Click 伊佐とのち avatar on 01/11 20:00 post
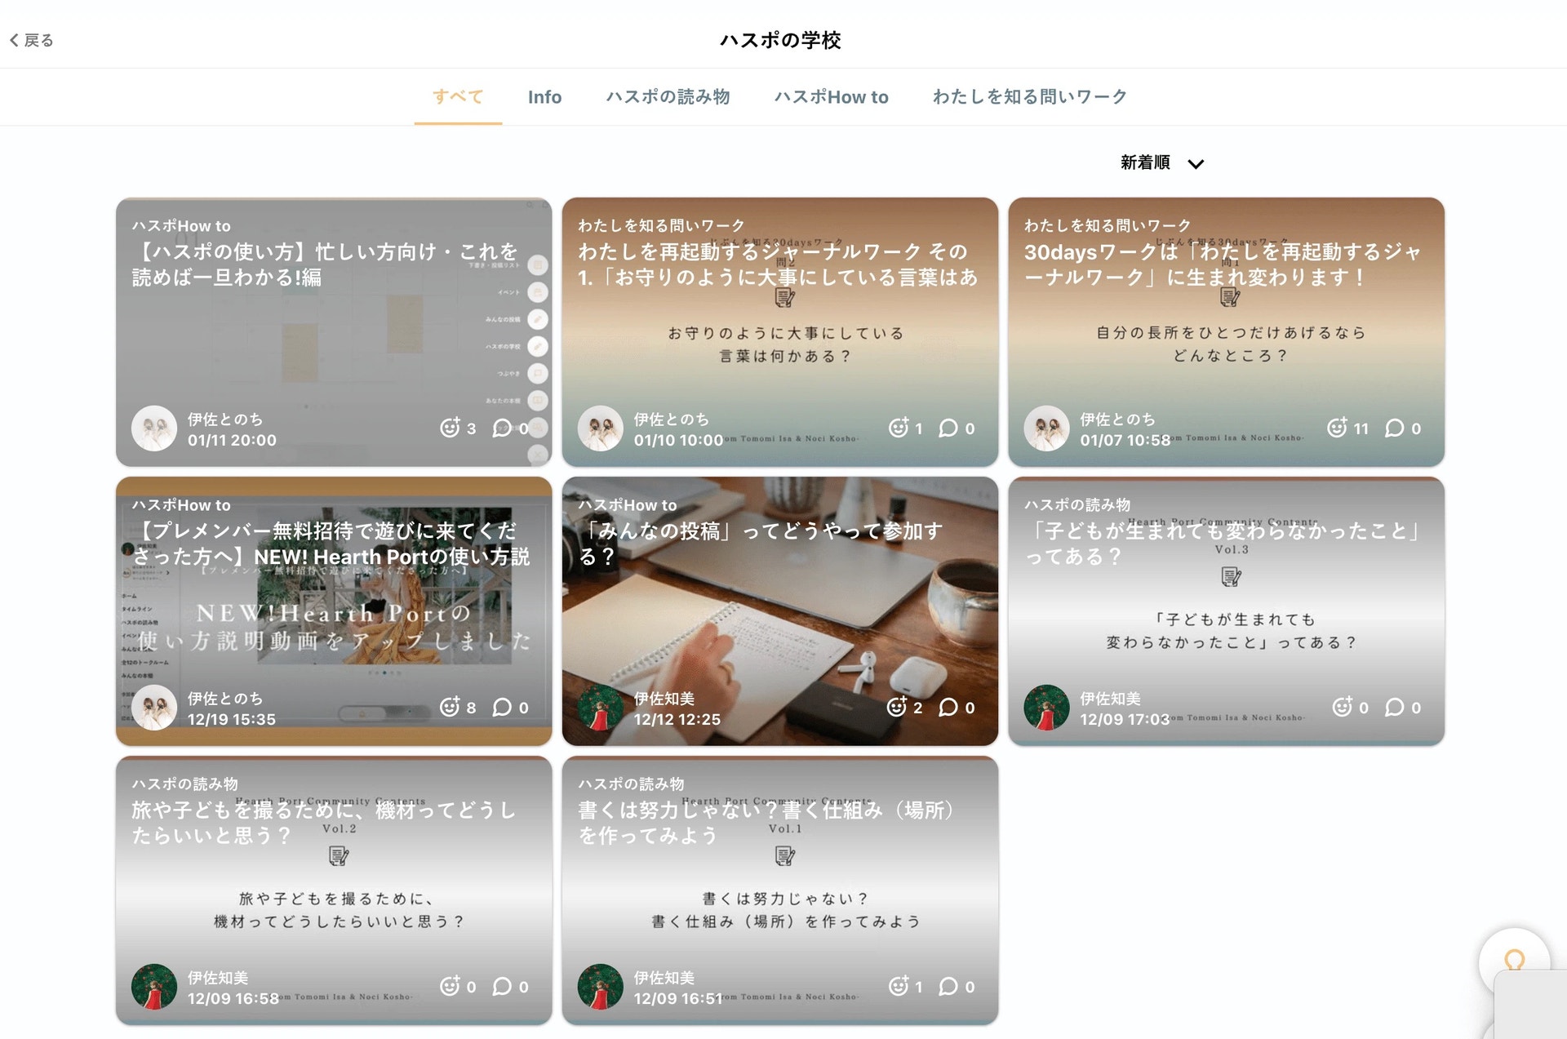This screenshot has height=1039, width=1567. click(x=154, y=428)
